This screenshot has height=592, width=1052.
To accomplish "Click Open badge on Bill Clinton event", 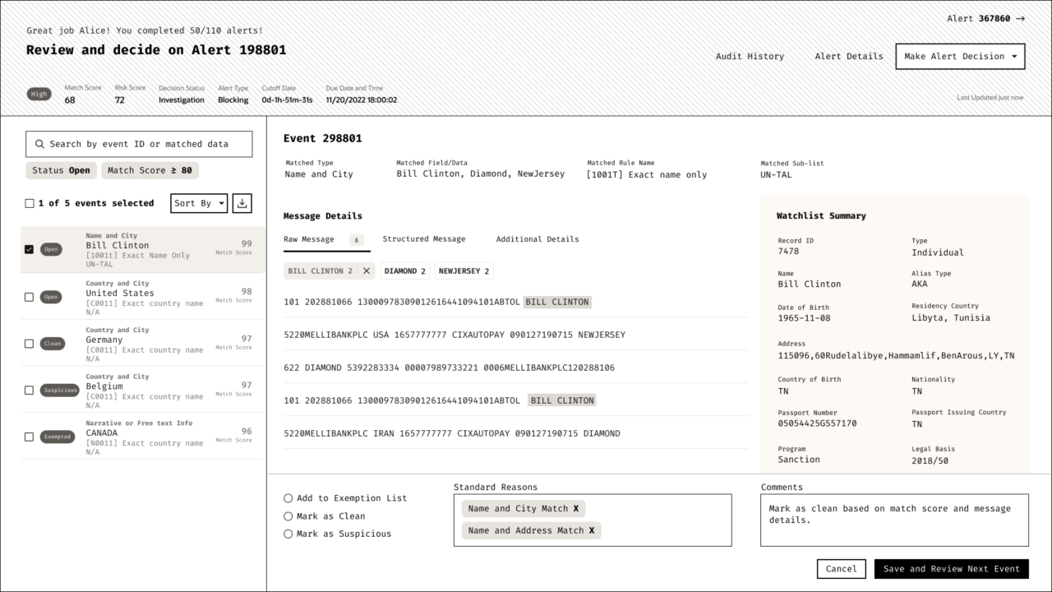I will pyautogui.click(x=51, y=249).
